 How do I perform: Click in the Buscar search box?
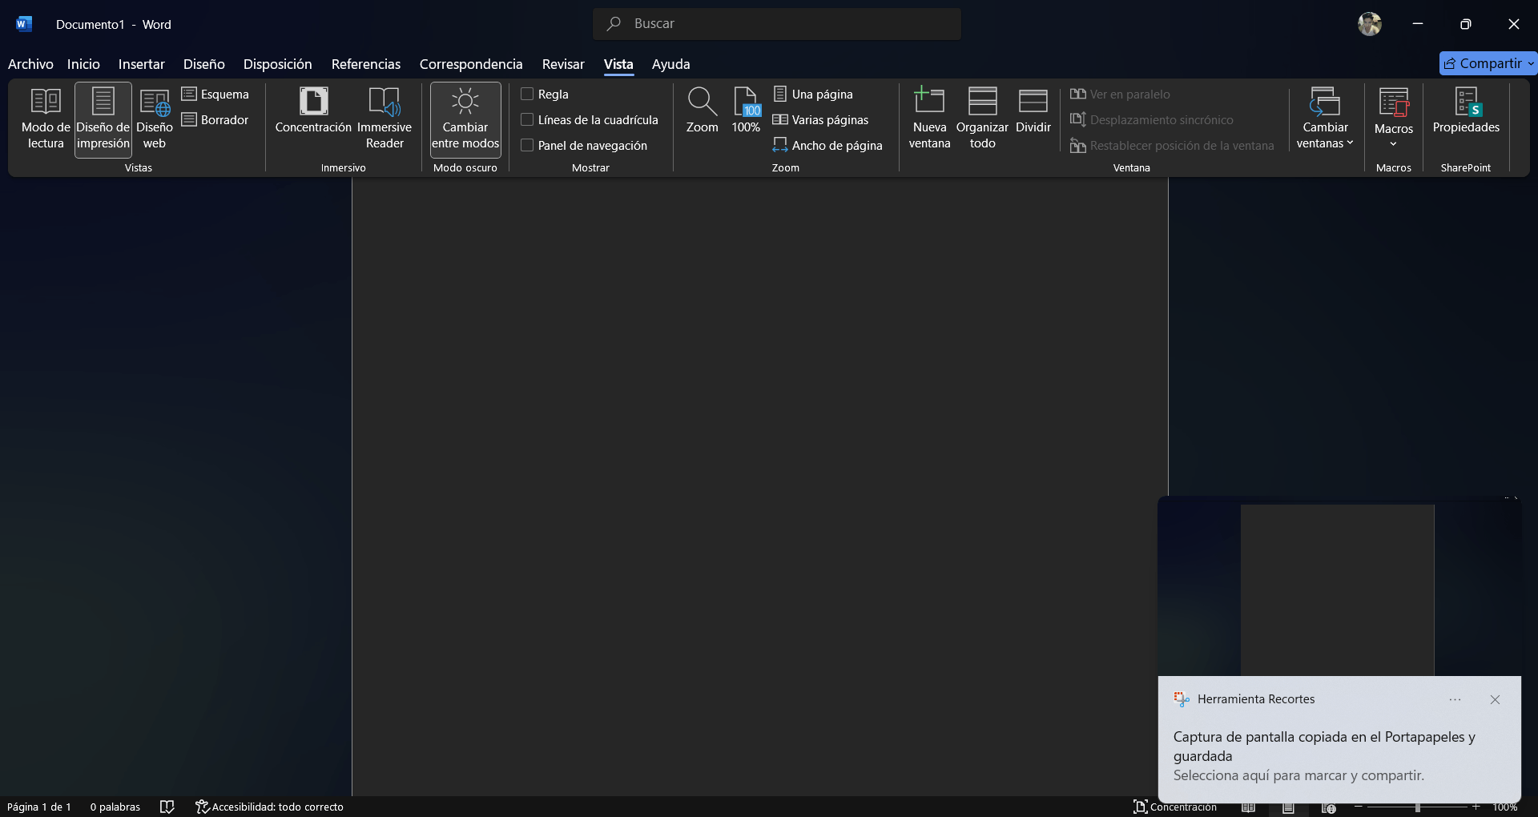point(777,24)
